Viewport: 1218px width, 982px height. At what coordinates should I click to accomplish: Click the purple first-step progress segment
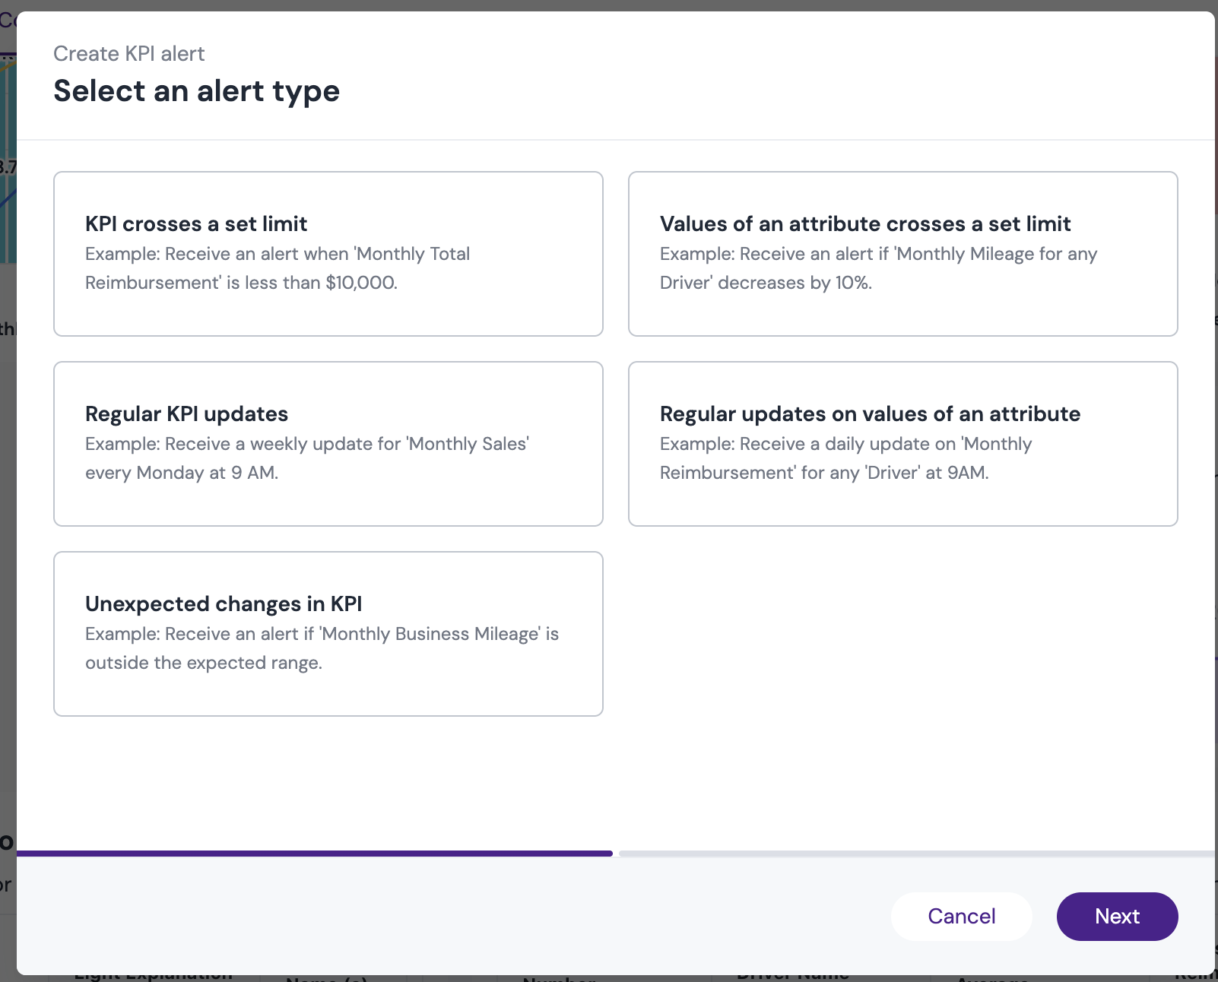pyautogui.click(x=315, y=854)
